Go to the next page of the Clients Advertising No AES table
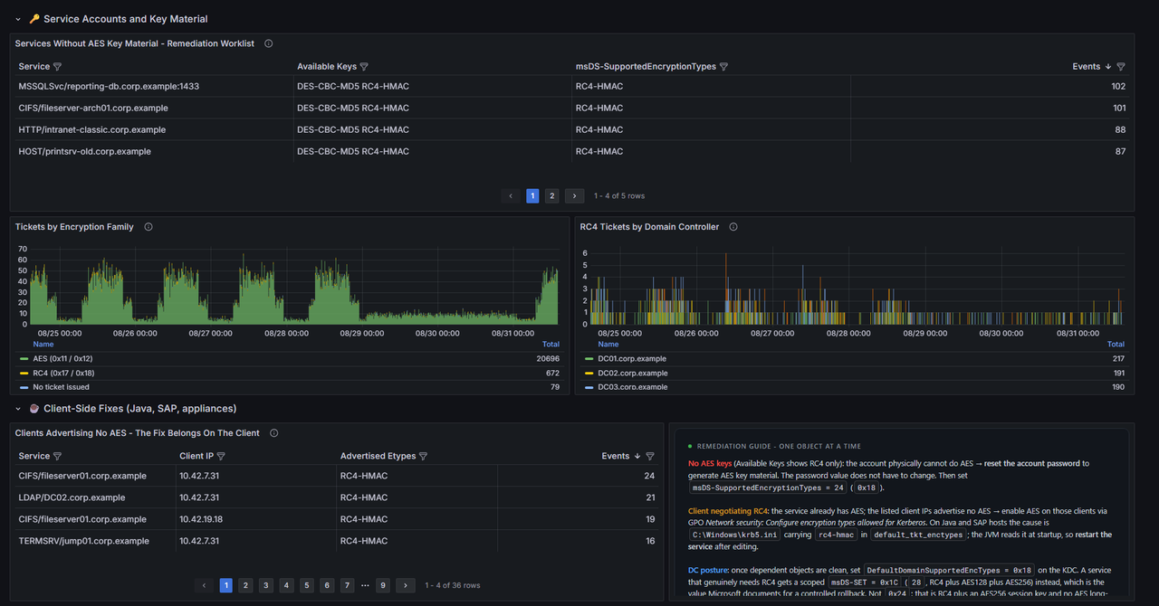Viewport: 1159px width, 606px height. (406, 585)
